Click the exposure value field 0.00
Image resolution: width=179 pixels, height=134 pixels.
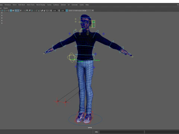click(54, 10)
